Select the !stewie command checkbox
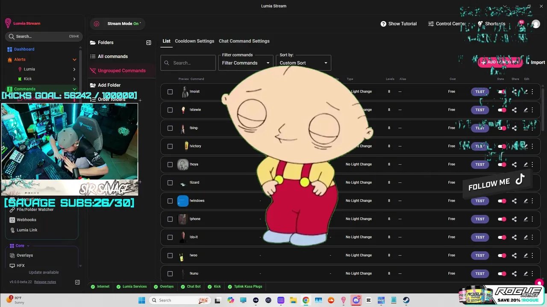Image resolution: width=547 pixels, height=307 pixels. click(x=170, y=110)
